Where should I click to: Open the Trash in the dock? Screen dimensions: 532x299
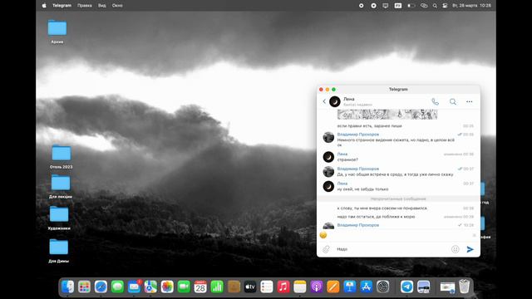pos(464,287)
